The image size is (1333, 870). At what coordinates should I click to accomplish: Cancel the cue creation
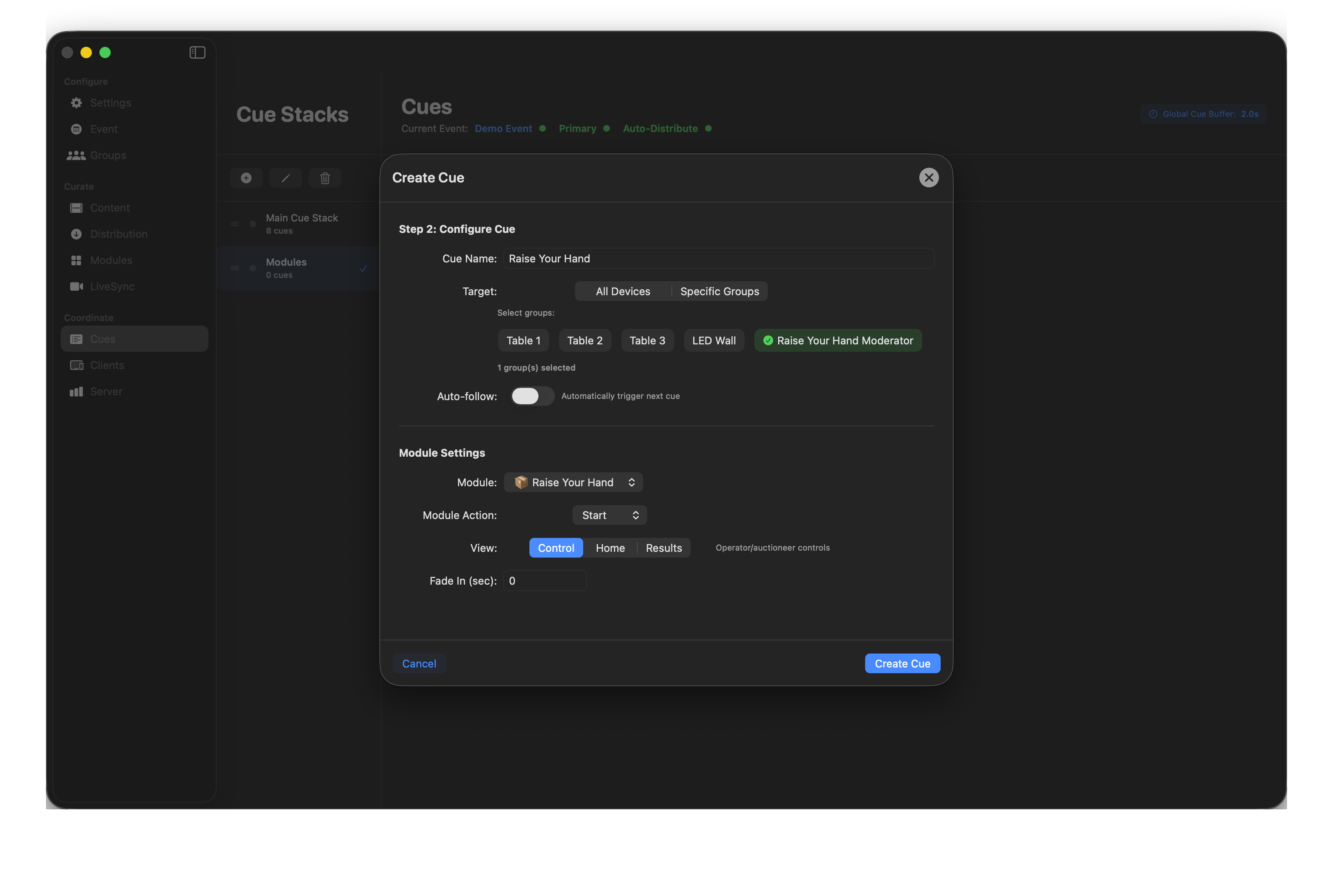coord(419,663)
